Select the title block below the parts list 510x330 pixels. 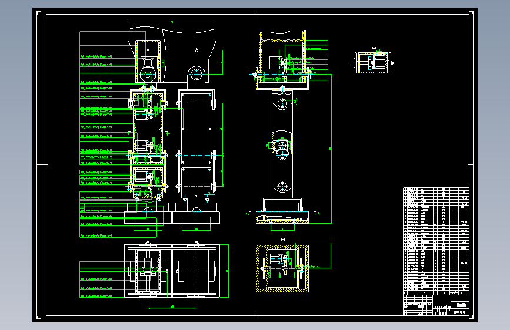[x=436, y=305]
